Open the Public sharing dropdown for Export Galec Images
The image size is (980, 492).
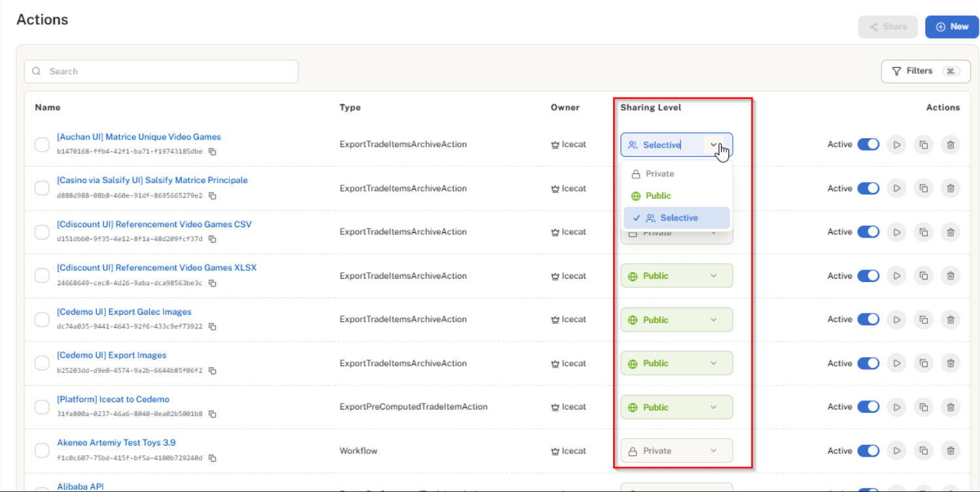click(x=676, y=319)
